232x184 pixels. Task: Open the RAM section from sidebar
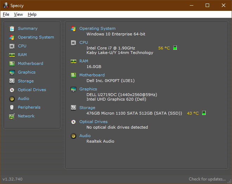pyautogui.click(x=22, y=55)
